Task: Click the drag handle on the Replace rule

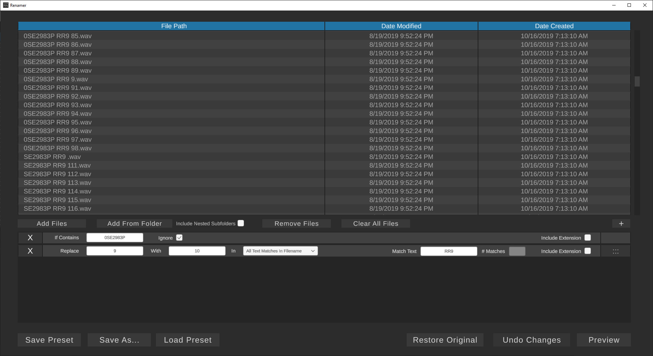Action: tap(616, 251)
